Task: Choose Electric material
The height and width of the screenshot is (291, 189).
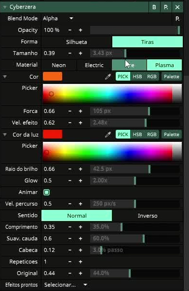Action: tap(94, 65)
